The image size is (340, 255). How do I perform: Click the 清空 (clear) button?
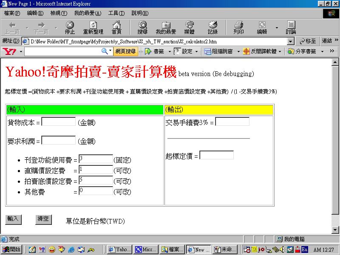click(43, 219)
